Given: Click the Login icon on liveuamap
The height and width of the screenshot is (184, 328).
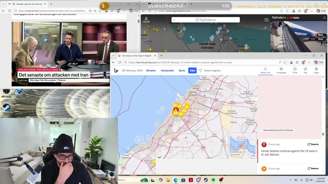Looking at the screenshot, I should [x=316, y=71].
